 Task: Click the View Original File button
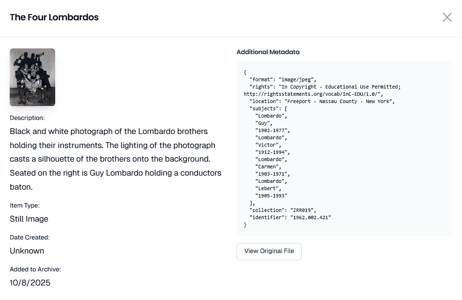[x=268, y=251]
